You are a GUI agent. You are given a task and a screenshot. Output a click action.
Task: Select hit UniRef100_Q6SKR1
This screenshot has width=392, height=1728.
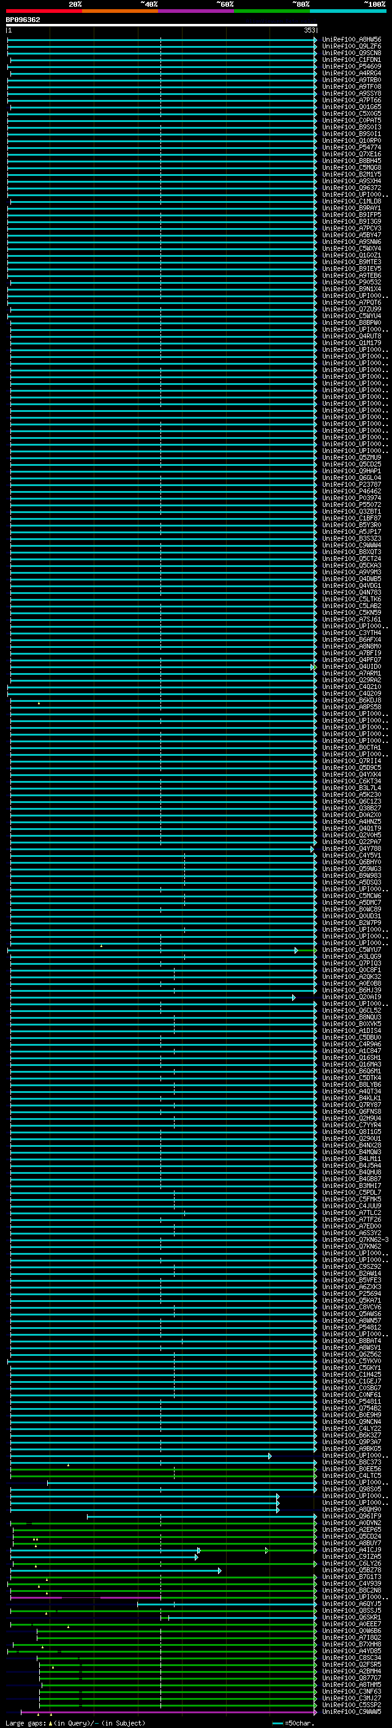352,1617
